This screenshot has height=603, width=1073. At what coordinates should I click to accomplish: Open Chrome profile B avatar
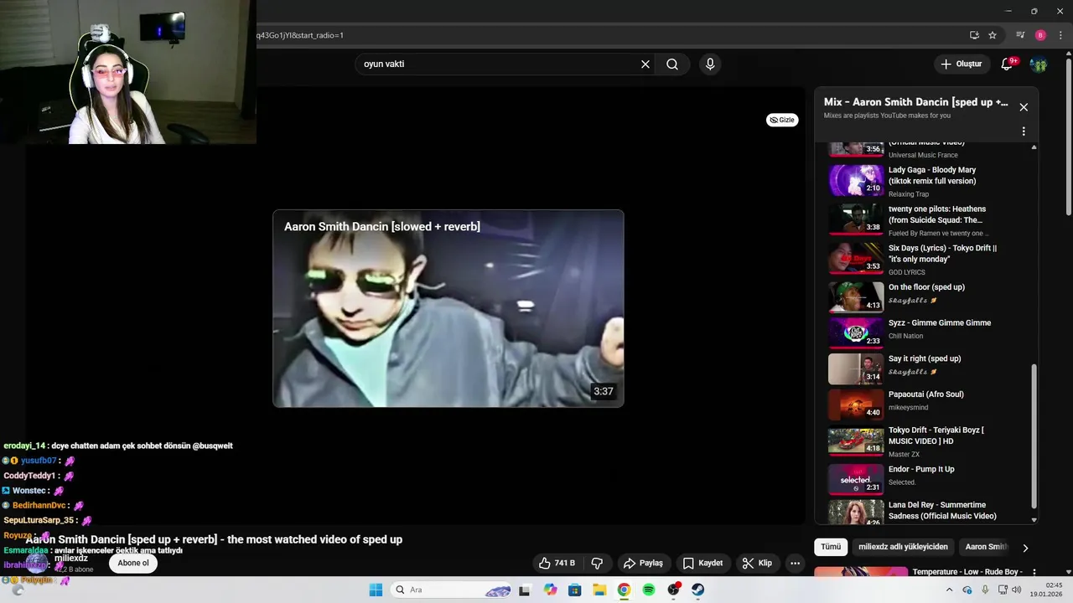click(x=1040, y=35)
